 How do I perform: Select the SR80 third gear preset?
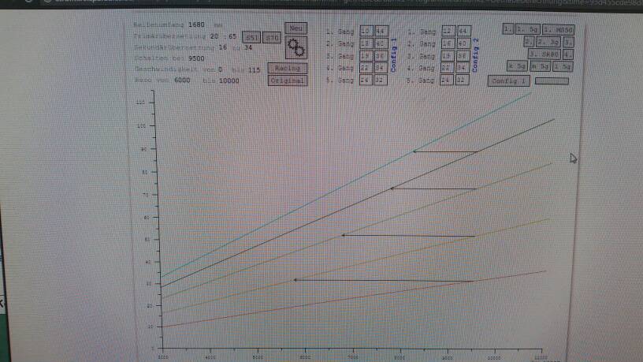pyautogui.click(x=545, y=54)
